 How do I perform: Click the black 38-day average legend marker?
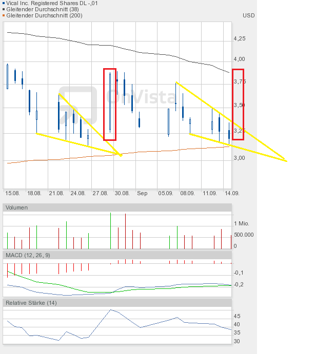(4, 9)
